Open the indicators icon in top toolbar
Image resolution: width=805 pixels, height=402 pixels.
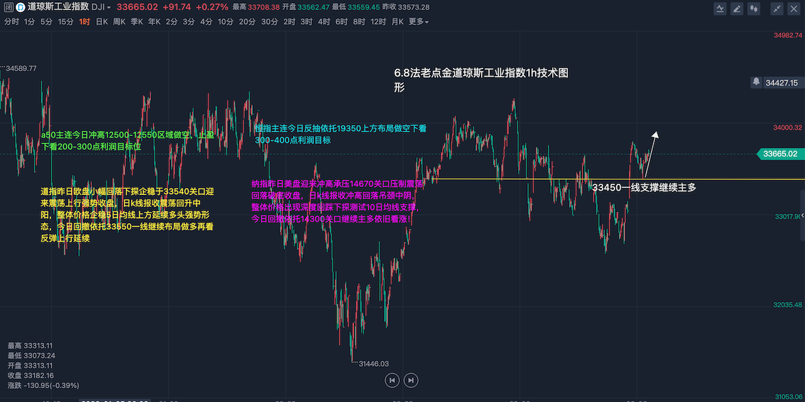[721, 8]
